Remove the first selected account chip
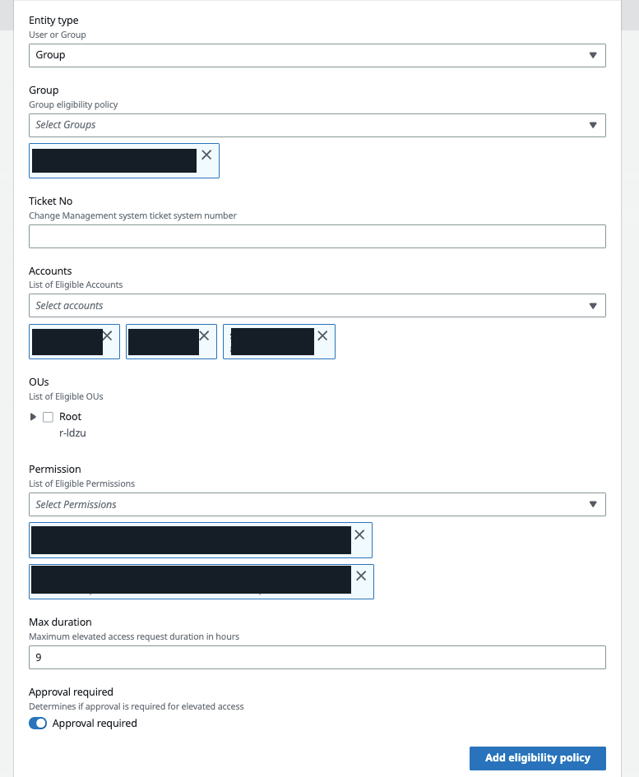Image resolution: width=639 pixels, height=777 pixels. point(107,335)
